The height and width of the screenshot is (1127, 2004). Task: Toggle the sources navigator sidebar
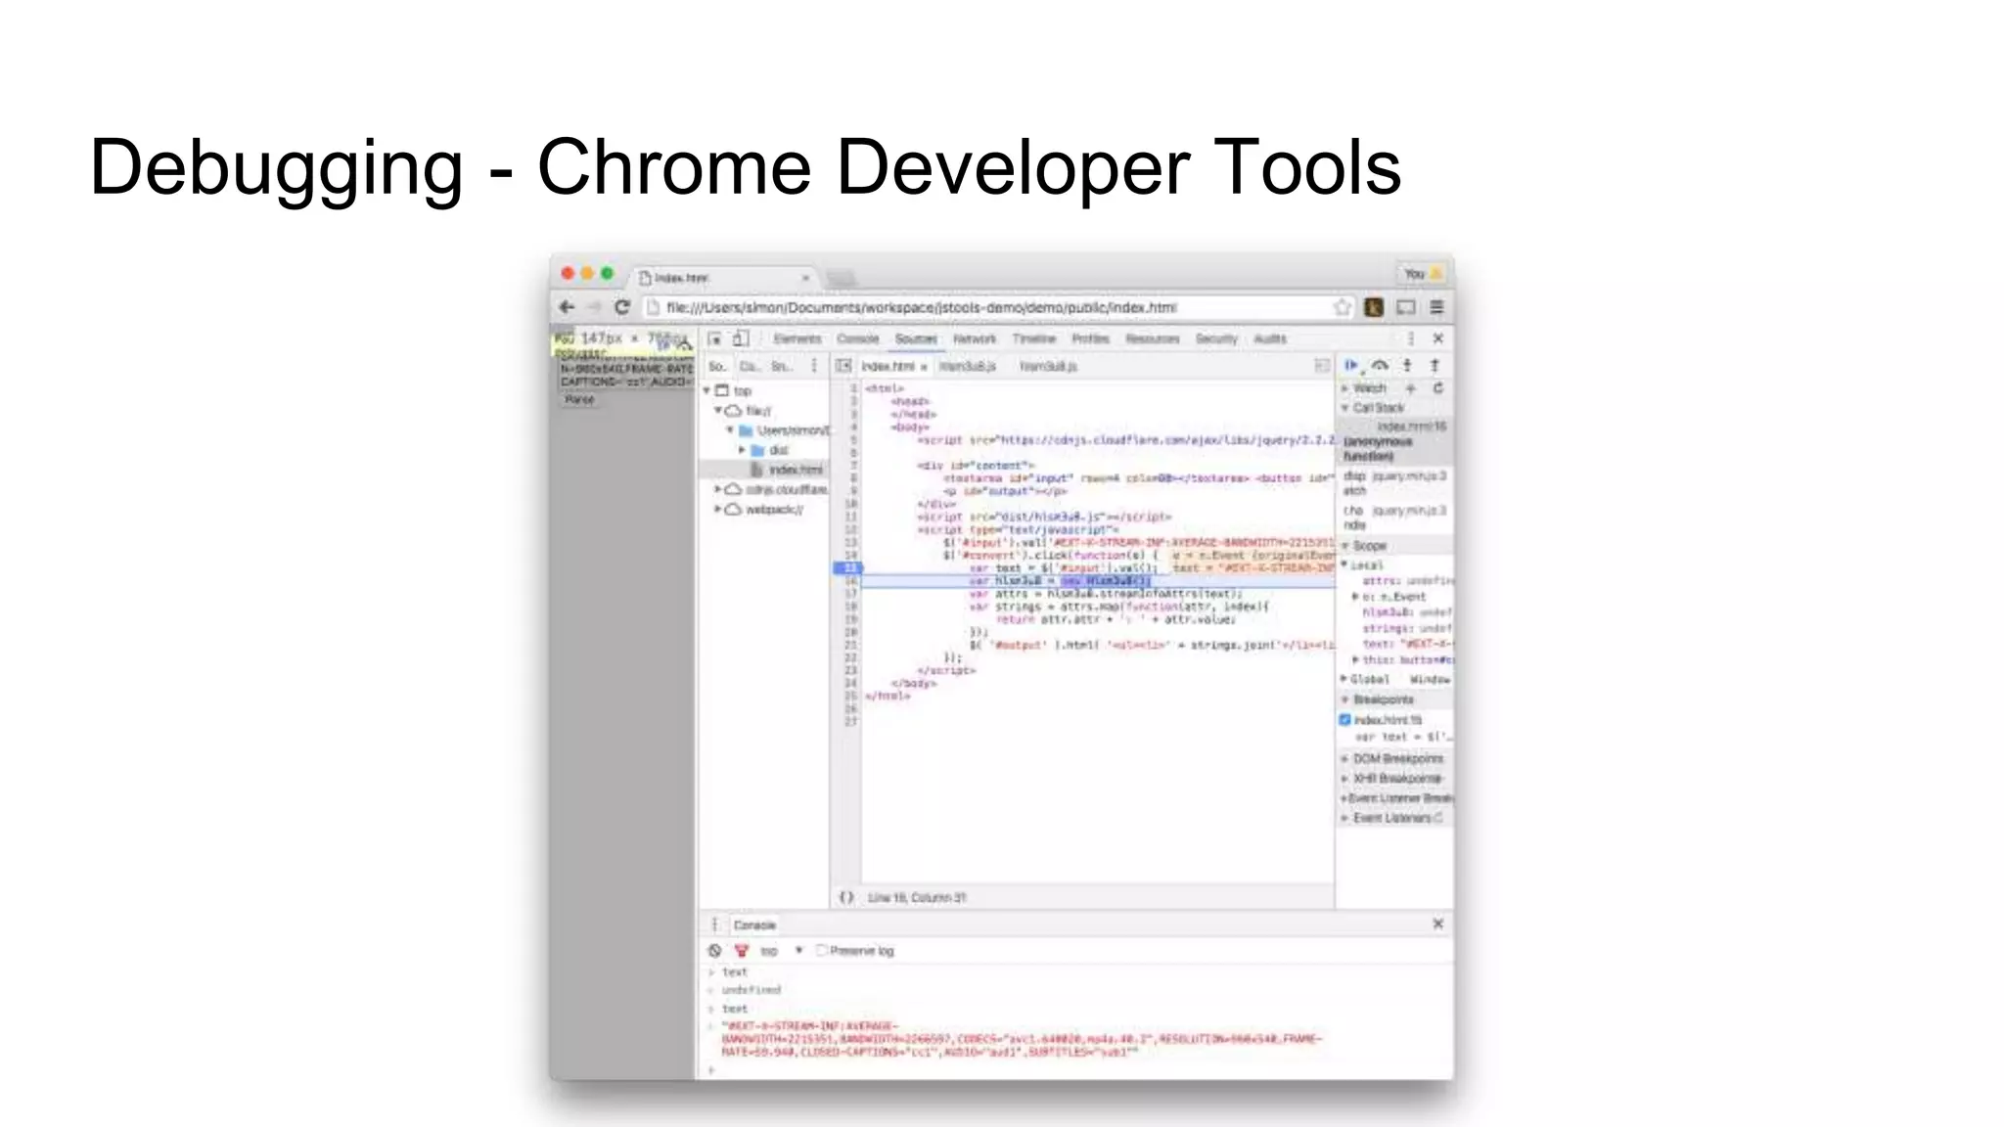click(843, 366)
